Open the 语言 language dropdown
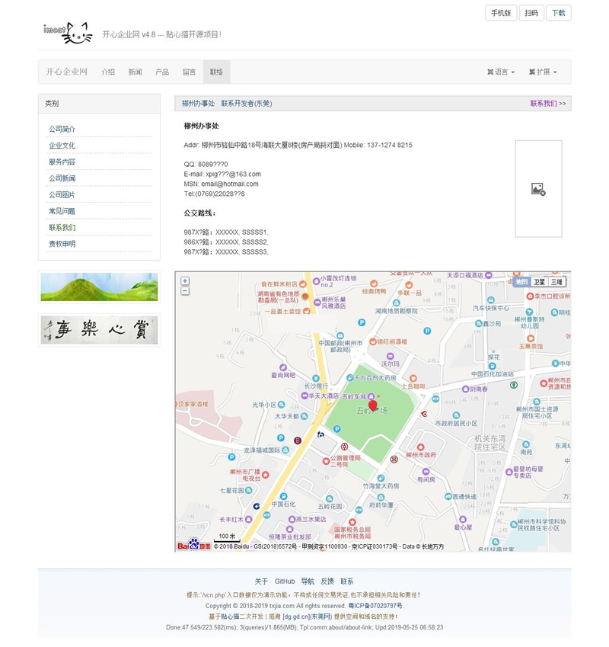609x647 pixels. (501, 72)
